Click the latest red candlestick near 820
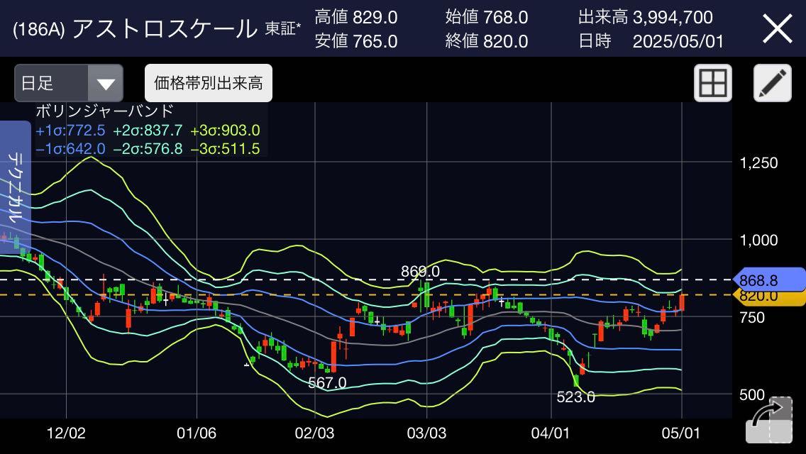 pyautogui.click(x=682, y=303)
